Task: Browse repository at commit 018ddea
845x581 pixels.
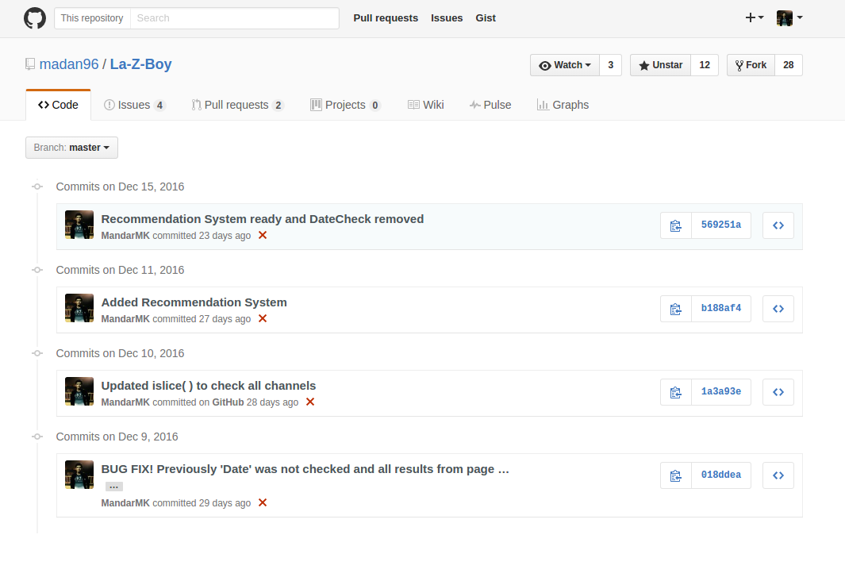Action: (x=778, y=475)
